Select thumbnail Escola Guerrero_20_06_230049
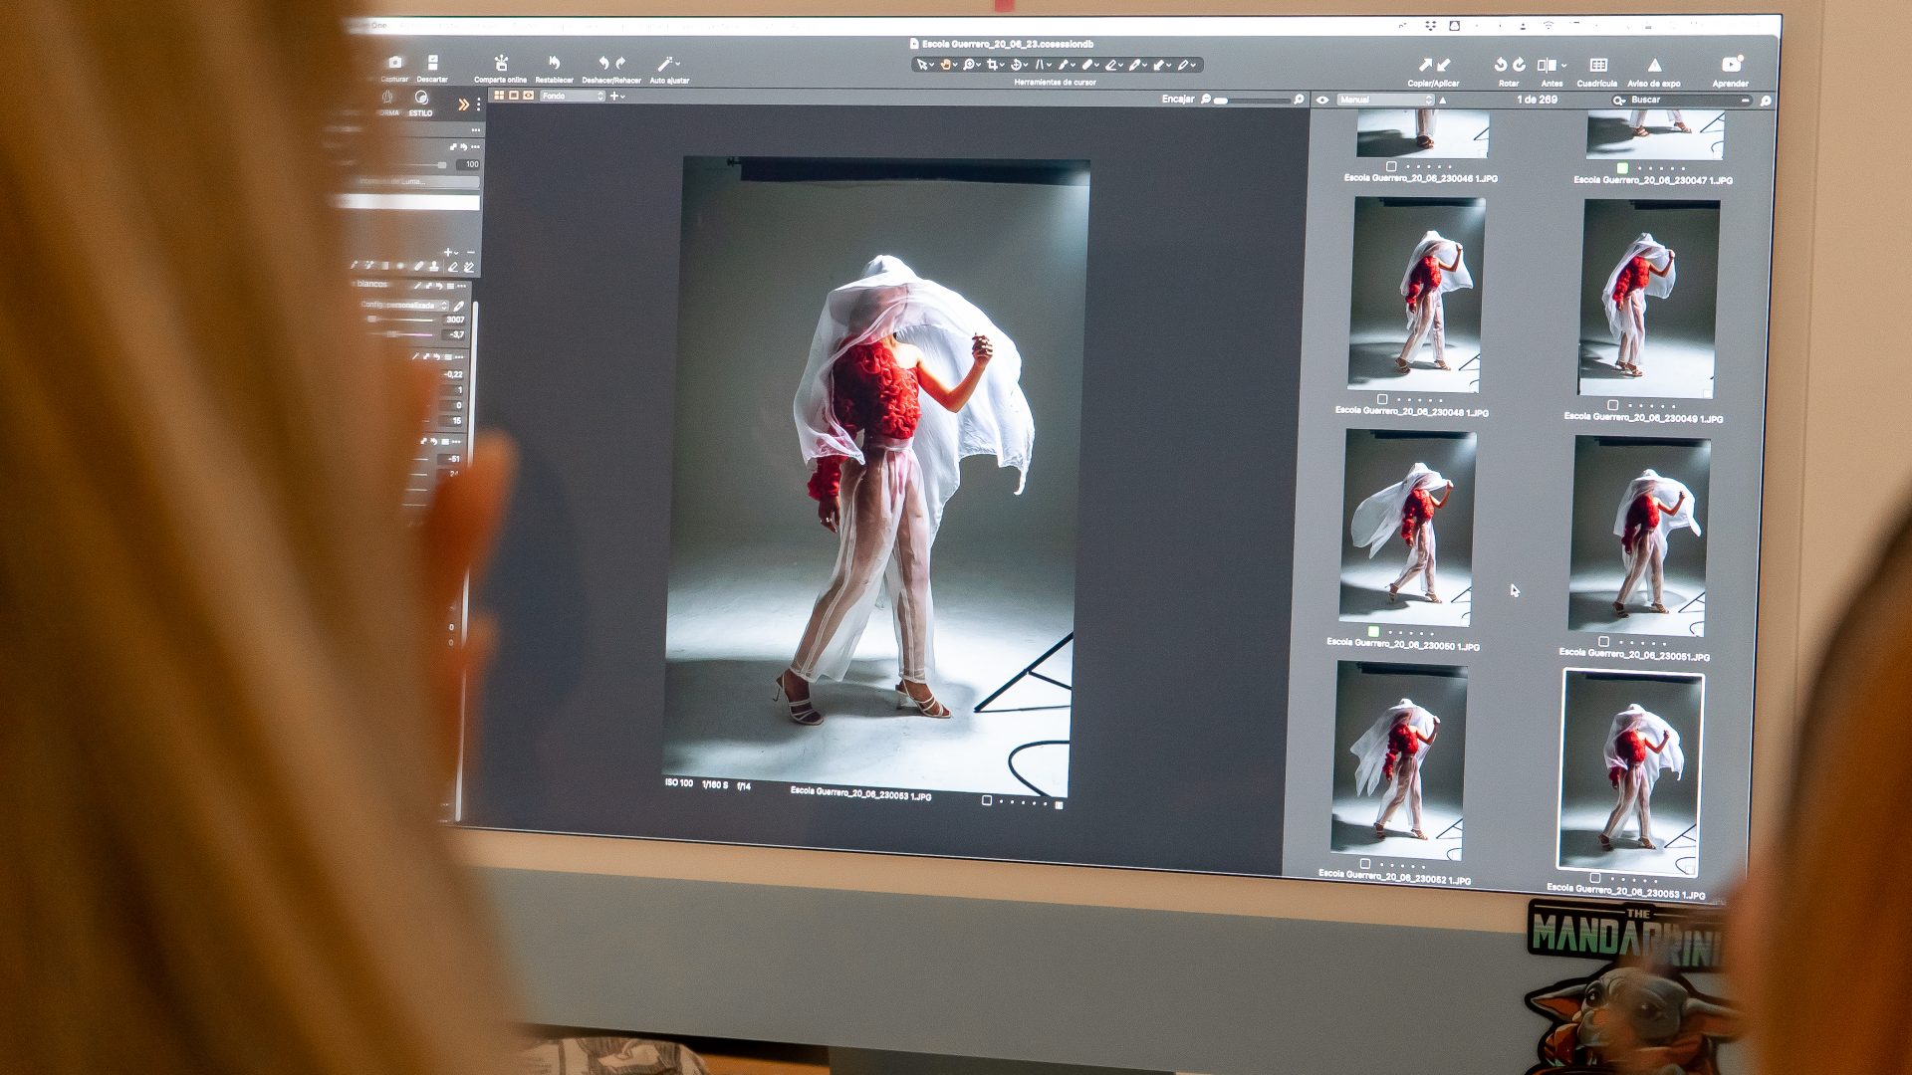This screenshot has width=1912, height=1075. (x=1649, y=299)
